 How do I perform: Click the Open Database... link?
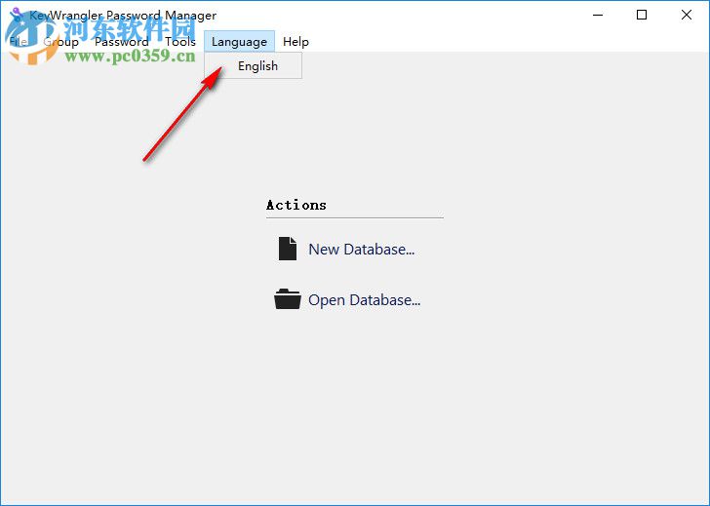(x=365, y=300)
